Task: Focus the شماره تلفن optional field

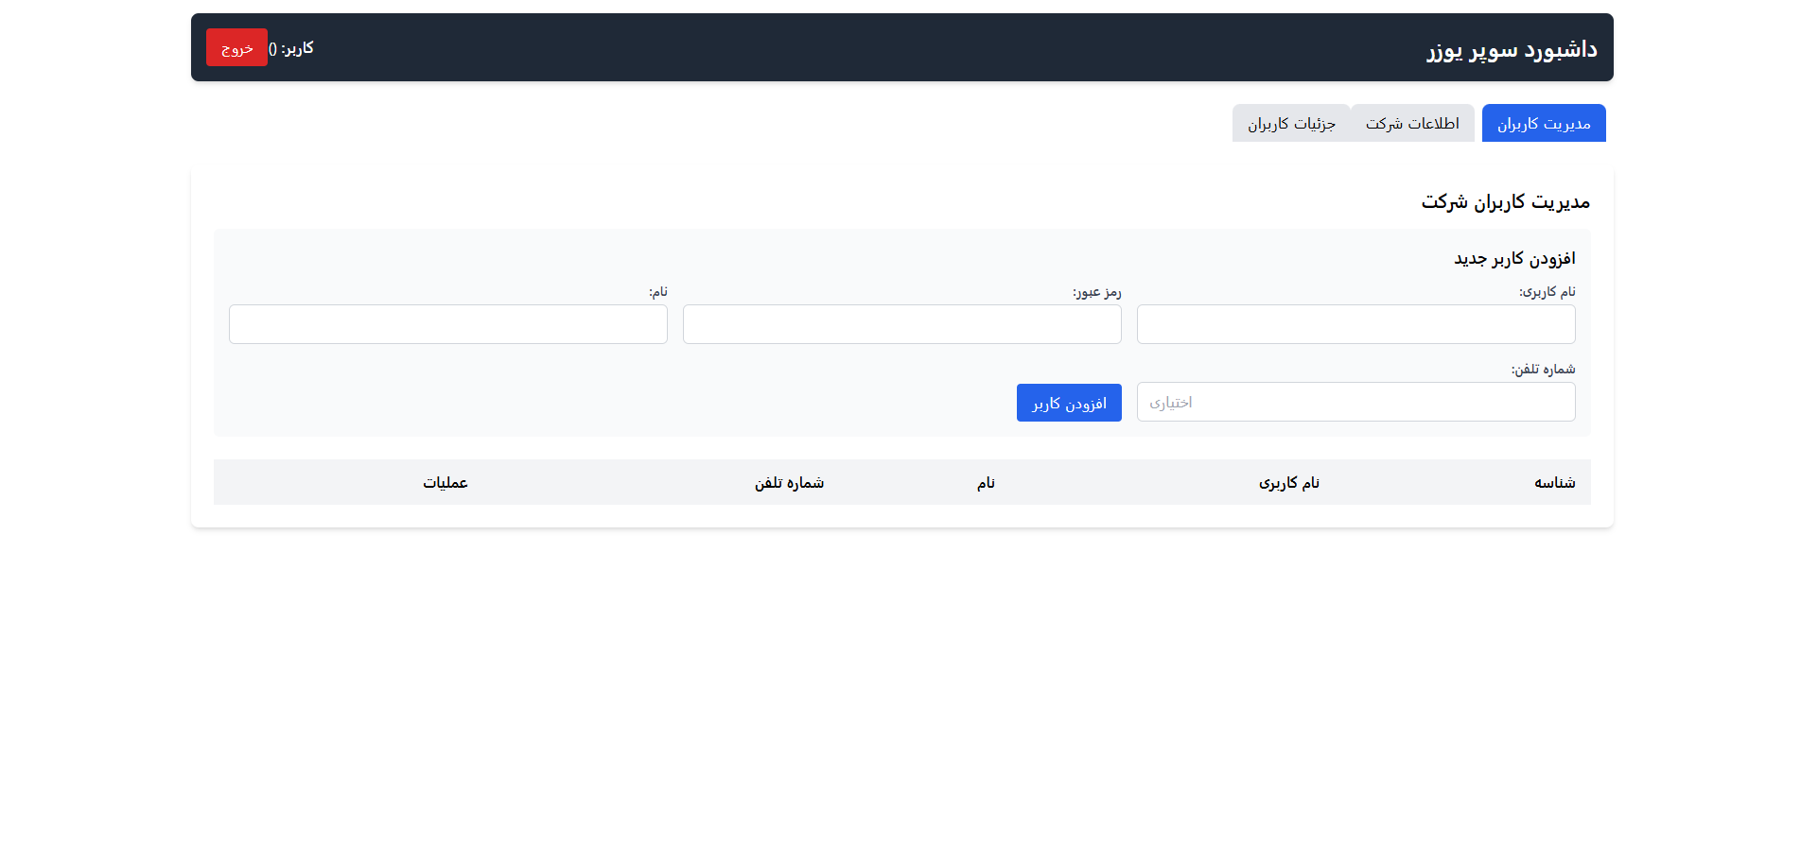Action: point(1355,402)
